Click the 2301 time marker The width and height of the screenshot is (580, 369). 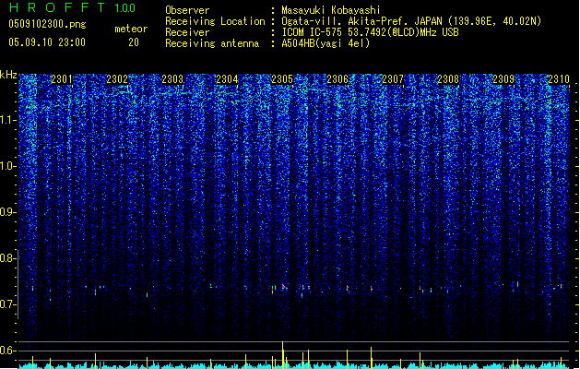pyautogui.click(x=62, y=78)
